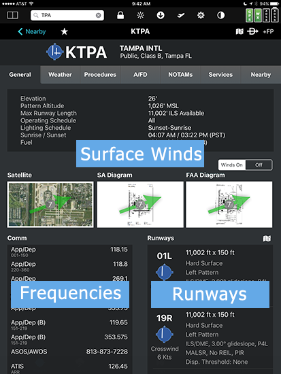Tap the Crosswind 6 Kts readout
This screenshot has width=281, height=374.
pos(165,353)
